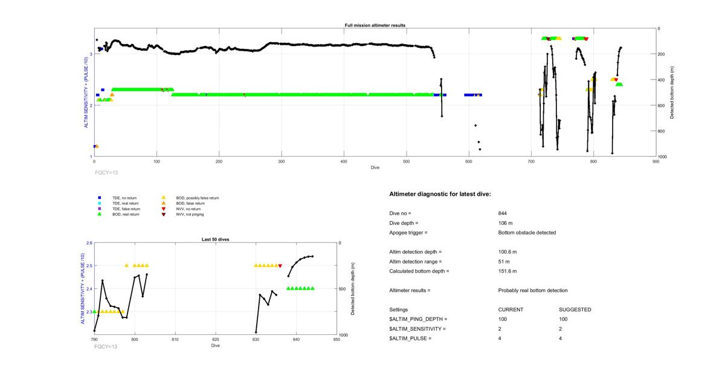
Task: Click the red inverted triangle for 'NVV, no return'
Action: pyautogui.click(x=164, y=209)
